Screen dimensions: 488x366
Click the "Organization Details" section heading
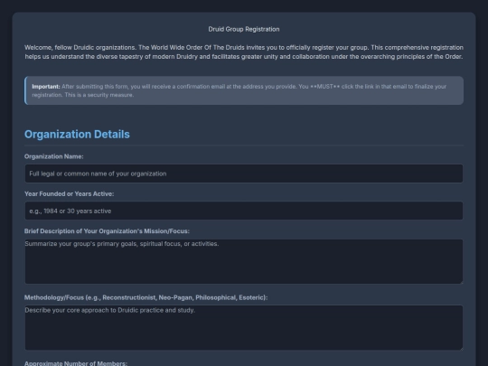click(x=77, y=134)
